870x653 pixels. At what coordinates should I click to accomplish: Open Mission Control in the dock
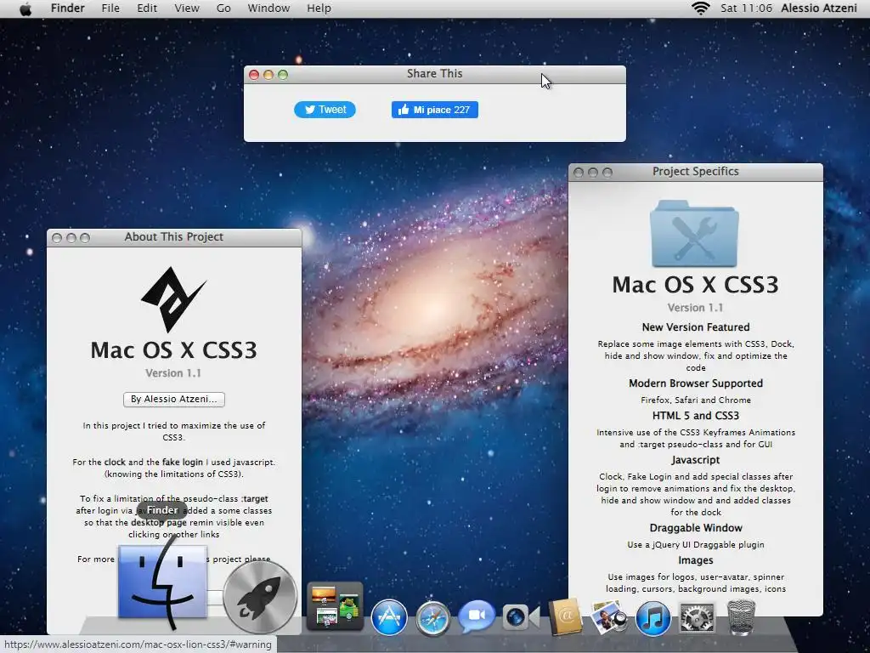point(335,606)
